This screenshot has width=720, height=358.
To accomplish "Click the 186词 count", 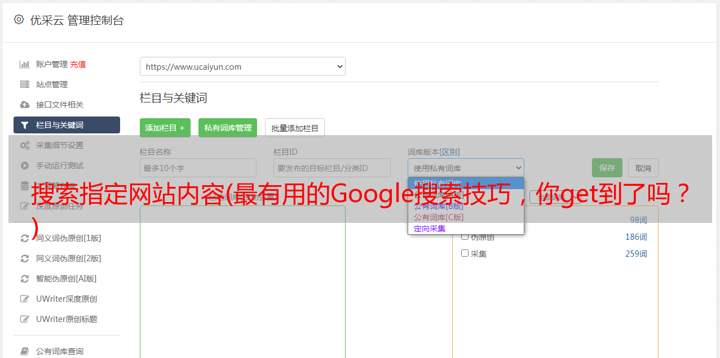I will 636,237.
